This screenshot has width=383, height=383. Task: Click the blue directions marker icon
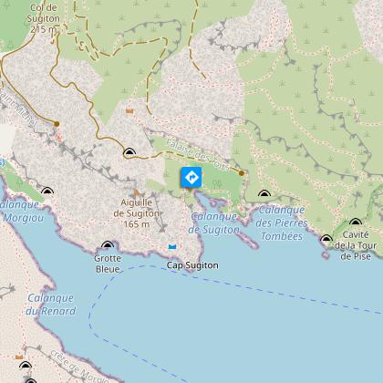[191, 177]
